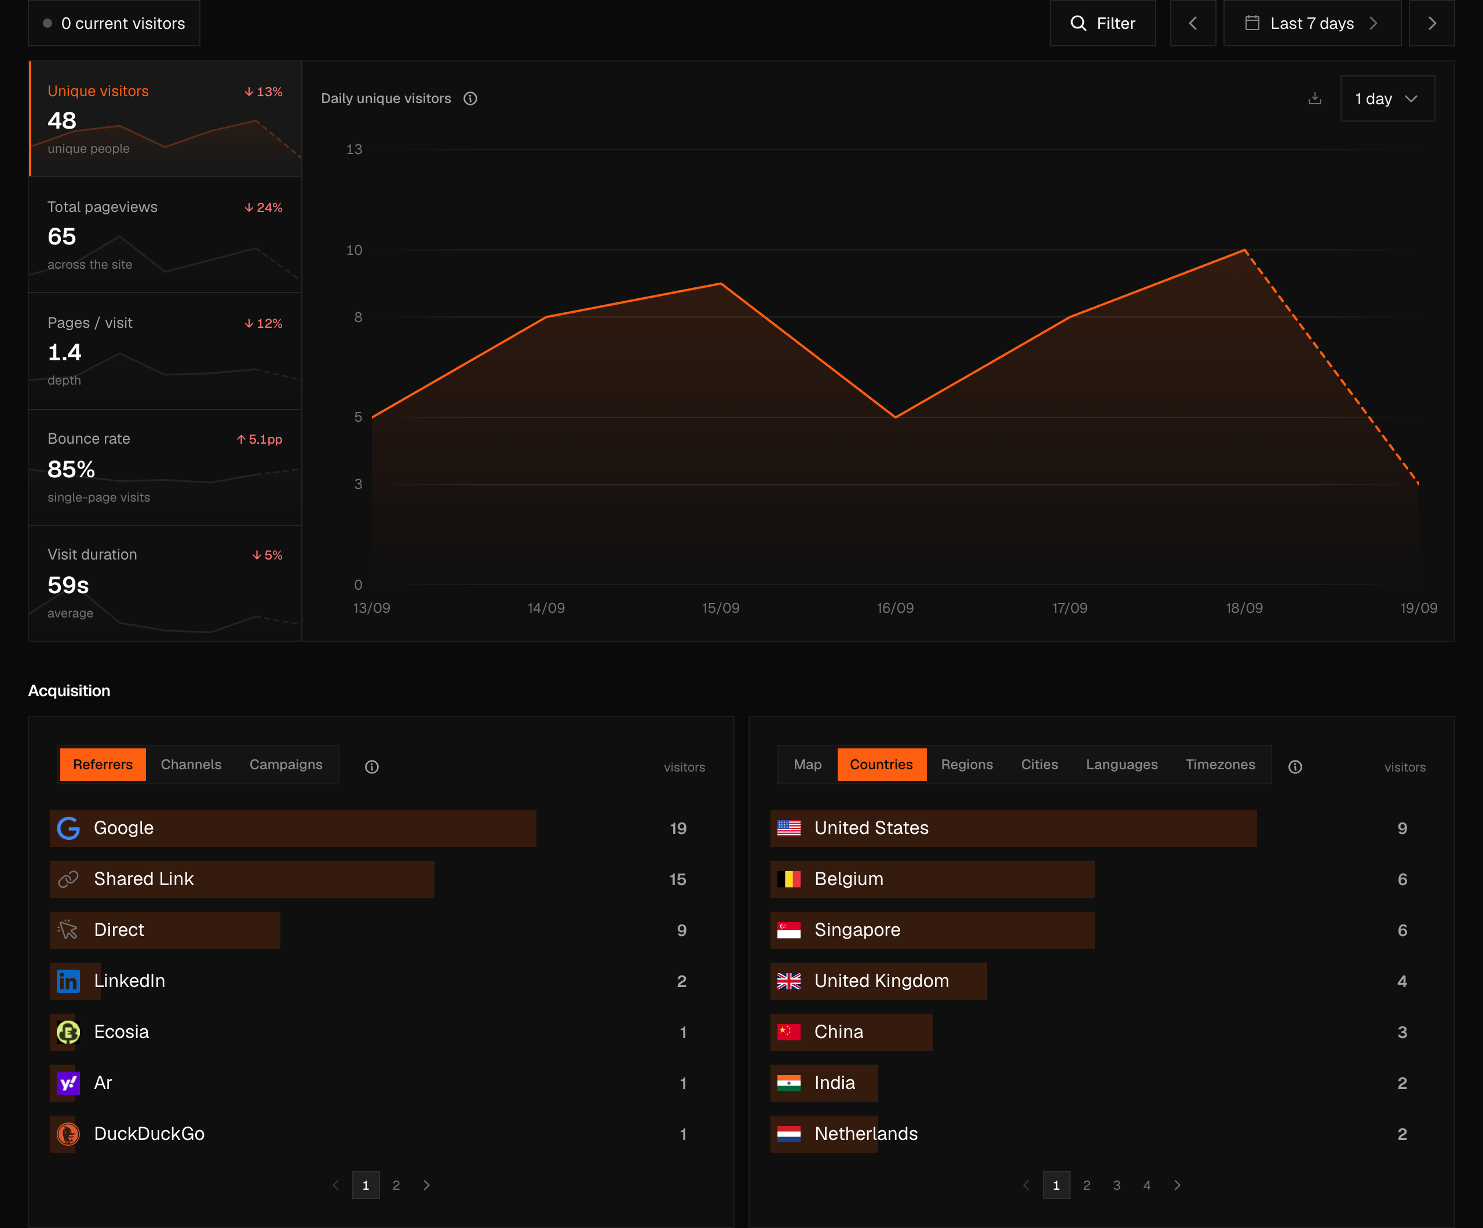Go to next referrers page arrow
Screen dimensions: 1483x1228
click(426, 1186)
